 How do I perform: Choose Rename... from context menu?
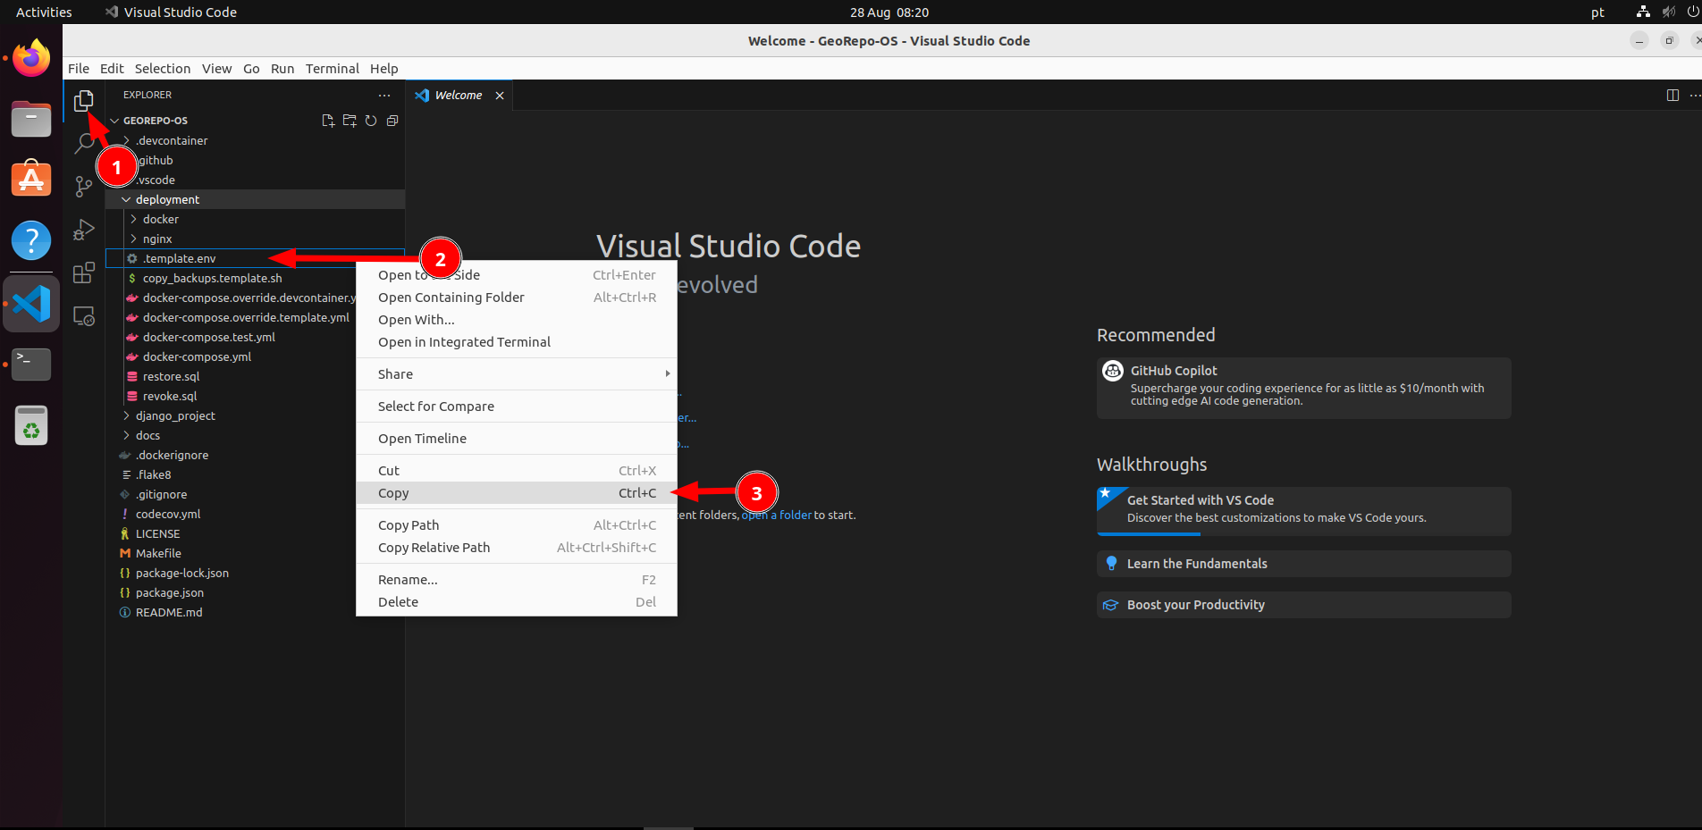tap(517, 580)
